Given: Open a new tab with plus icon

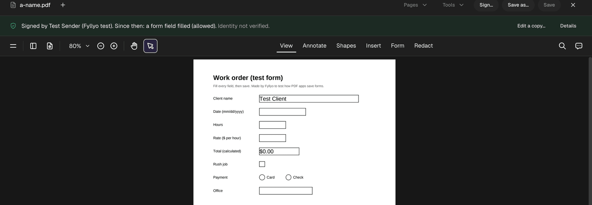Looking at the screenshot, I should pos(63,5).
